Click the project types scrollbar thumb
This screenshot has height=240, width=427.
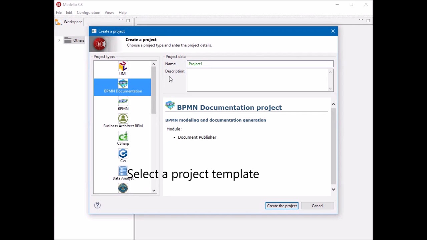coord(154,90)
